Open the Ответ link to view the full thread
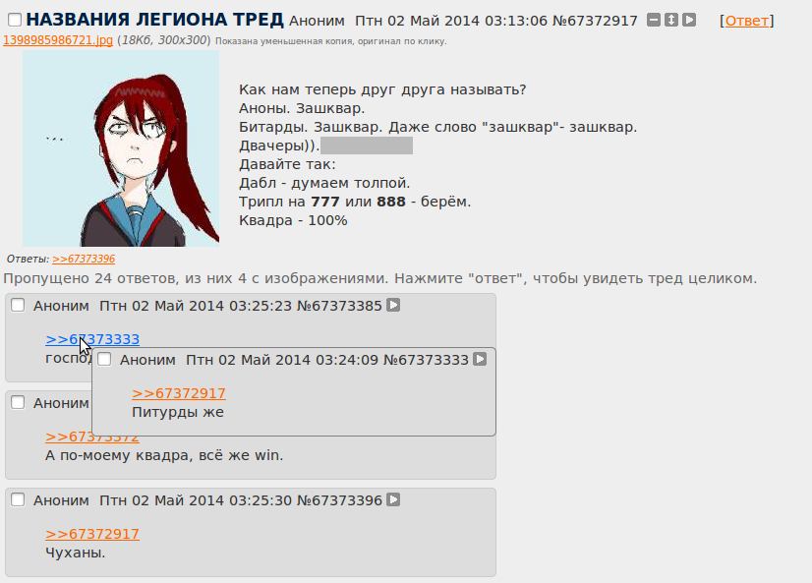Image resolution: width=812 pixels, height=583 pixels. pos(747,21)
